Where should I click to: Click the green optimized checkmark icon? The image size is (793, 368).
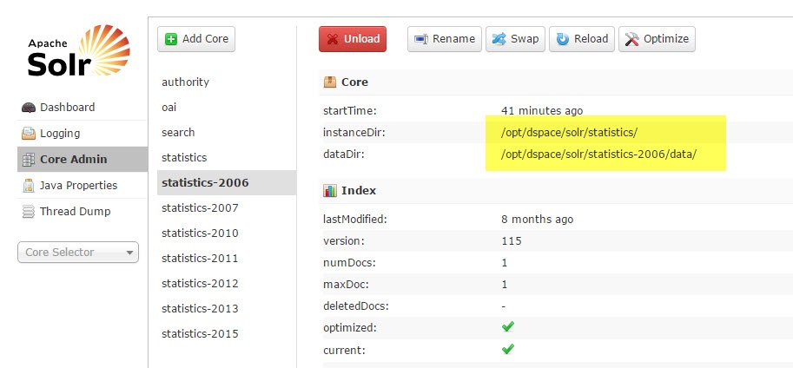[508, 326]
